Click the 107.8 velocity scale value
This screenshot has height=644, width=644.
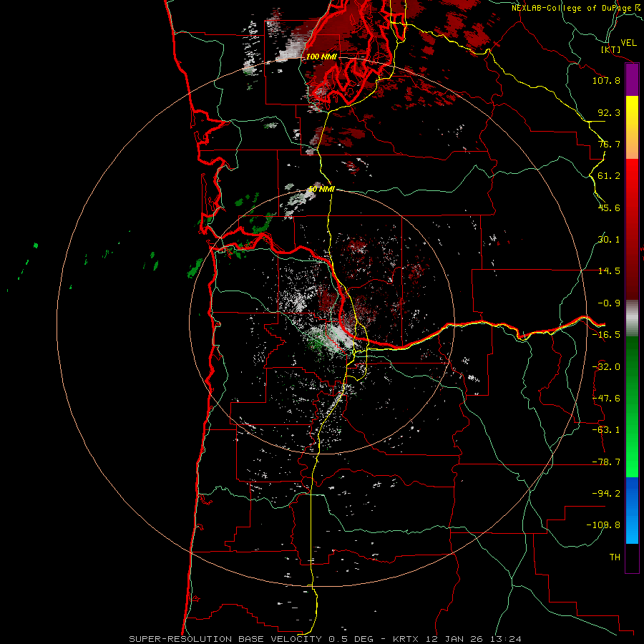[x=606, y=80]
